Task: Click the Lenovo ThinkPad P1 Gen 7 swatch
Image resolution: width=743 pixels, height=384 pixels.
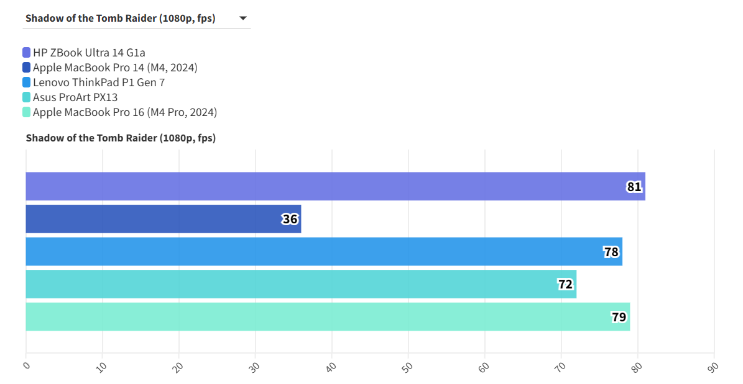Action: pos(27,83)
